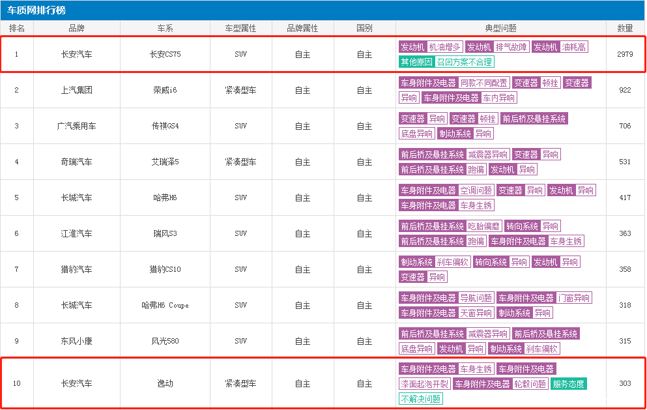Click the 同款不同配置 tag
Viewport: 647px width, 410px height.
point(484,83)
